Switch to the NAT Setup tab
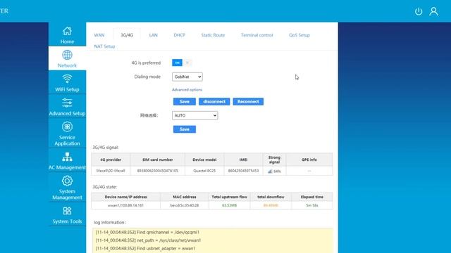The height and width of the screenshot is (253, 451). [x=104, y=46]
